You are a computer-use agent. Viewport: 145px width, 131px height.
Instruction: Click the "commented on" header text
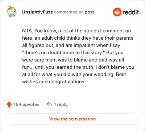[69, 12]
